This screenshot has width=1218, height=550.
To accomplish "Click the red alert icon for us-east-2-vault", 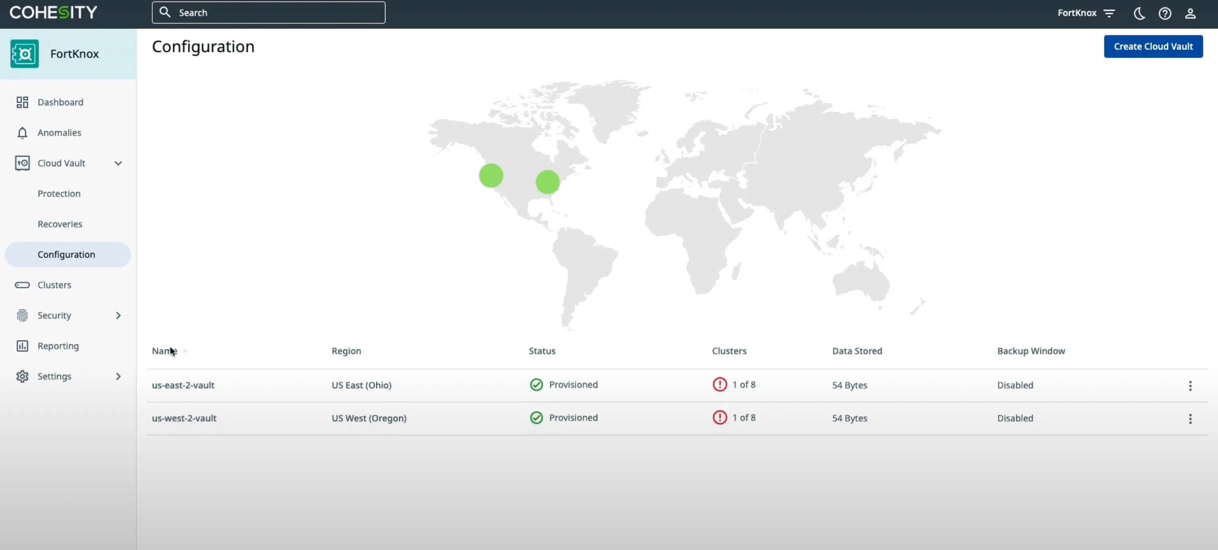I will tap(720, 384).
